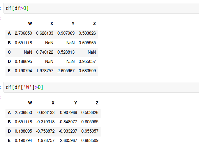Click value 0.628133 in second table
The width and height of the screenshot is (199, 150).
[46, 112]
